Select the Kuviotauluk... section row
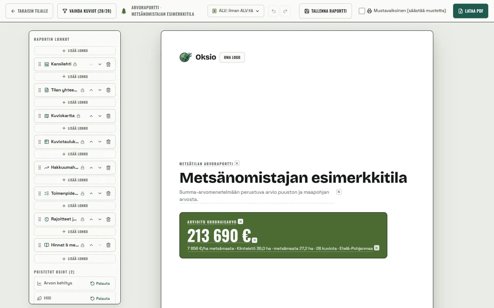Viewport: 494px width, 308px height. pyautogui.click(x=75, y=142)
